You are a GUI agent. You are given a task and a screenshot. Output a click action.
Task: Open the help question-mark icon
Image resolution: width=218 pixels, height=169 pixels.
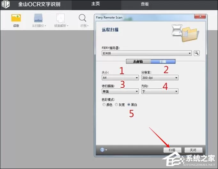[102, 150]
